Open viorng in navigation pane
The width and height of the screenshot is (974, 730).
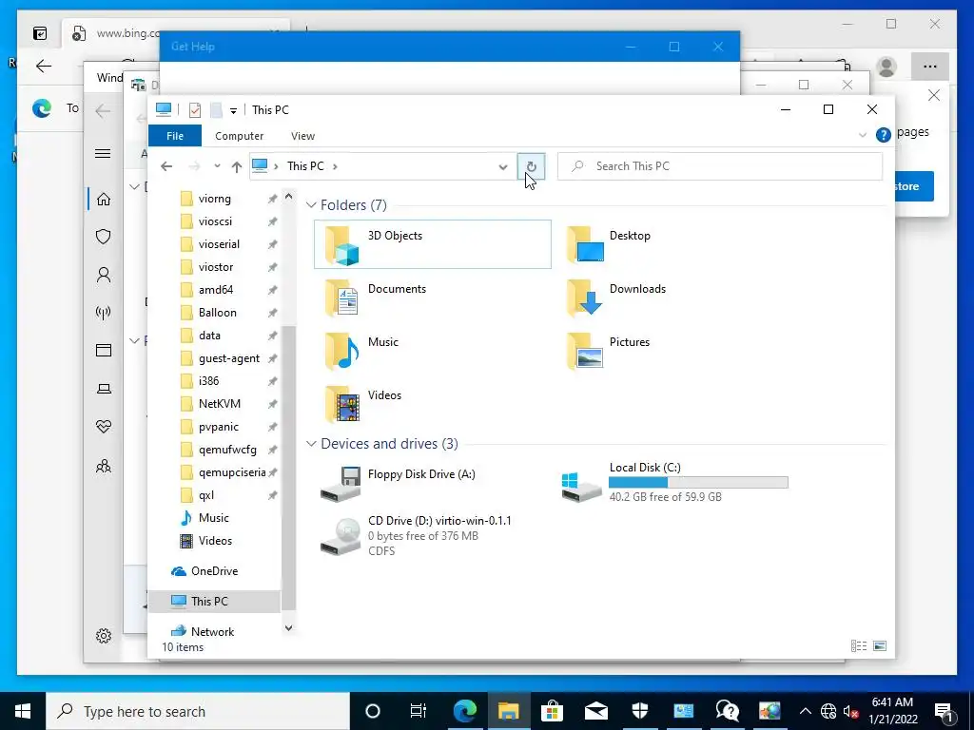coord(214,199)
